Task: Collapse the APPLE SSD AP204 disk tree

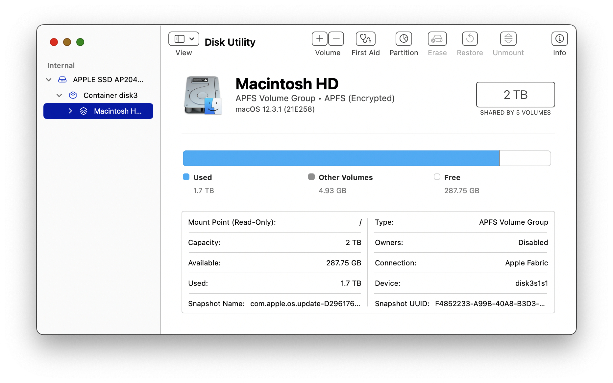Action: click(49, 79)
